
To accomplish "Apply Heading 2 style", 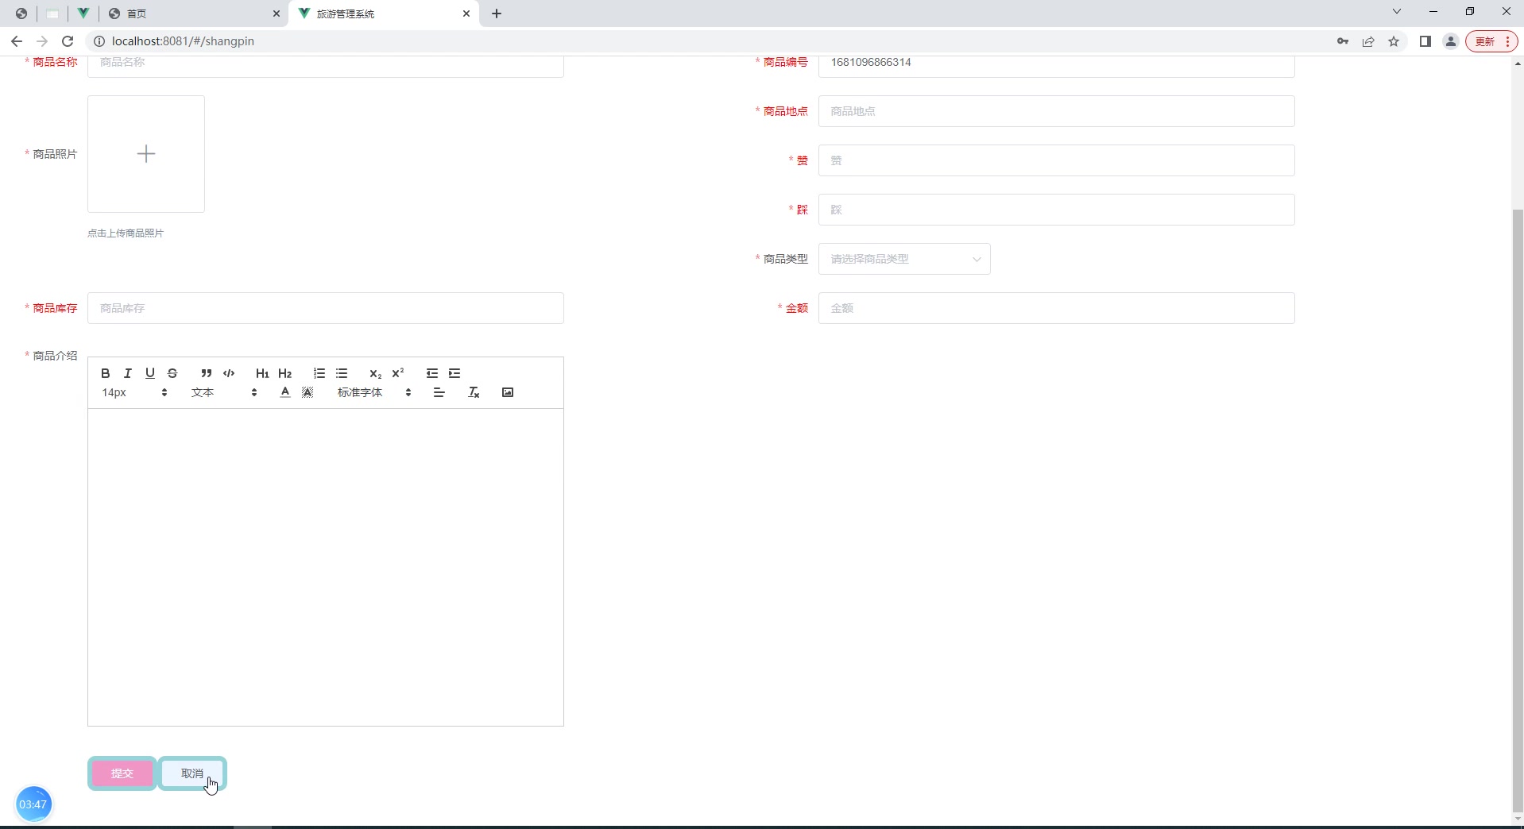I will (285, 373).
